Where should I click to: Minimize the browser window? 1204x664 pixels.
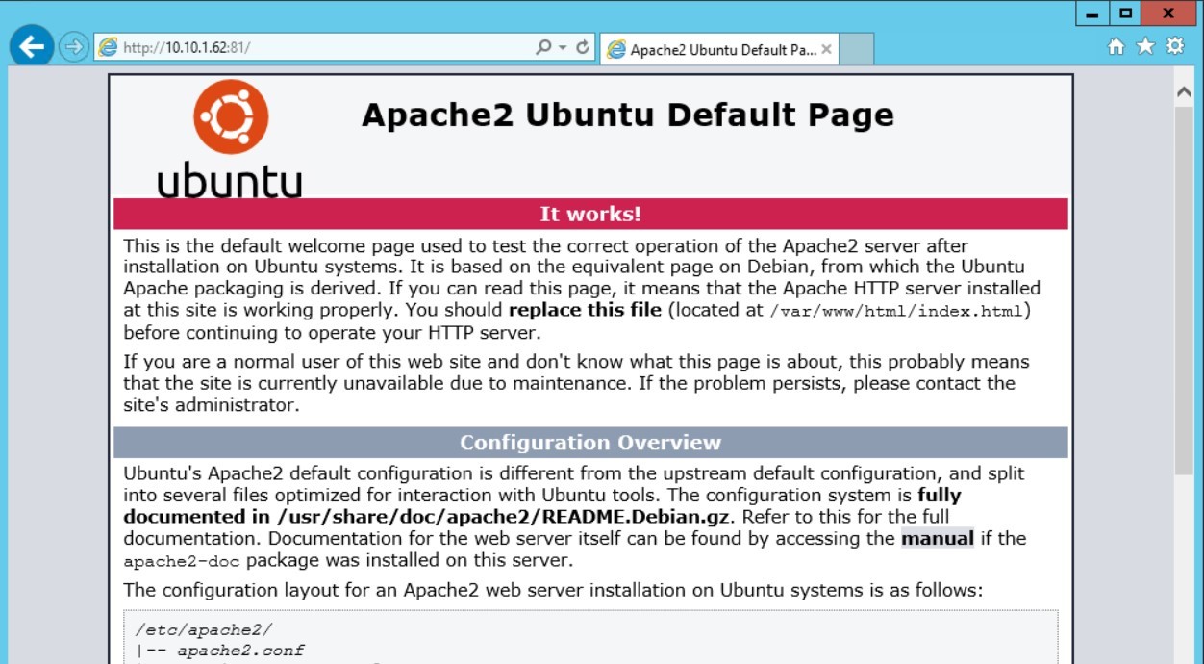click(1091, 13)
